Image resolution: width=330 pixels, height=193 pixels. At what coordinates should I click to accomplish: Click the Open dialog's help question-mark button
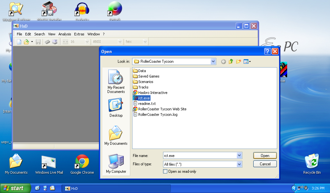point(267,51)
